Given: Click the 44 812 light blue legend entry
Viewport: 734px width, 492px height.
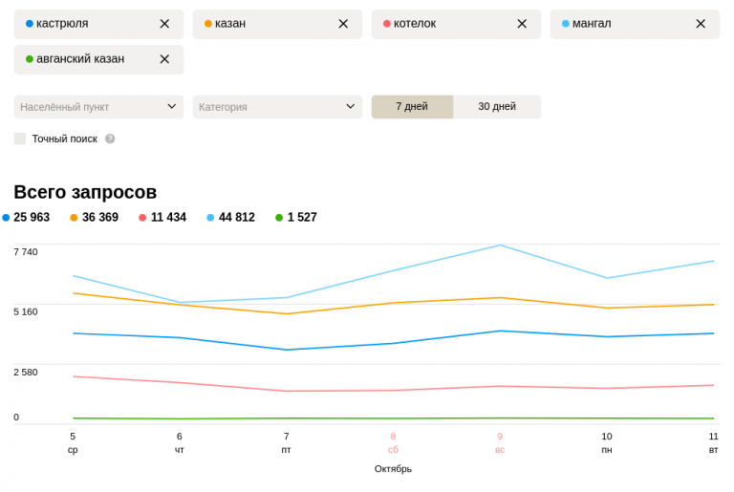Looking at the screenshot, I should (231, 218).
